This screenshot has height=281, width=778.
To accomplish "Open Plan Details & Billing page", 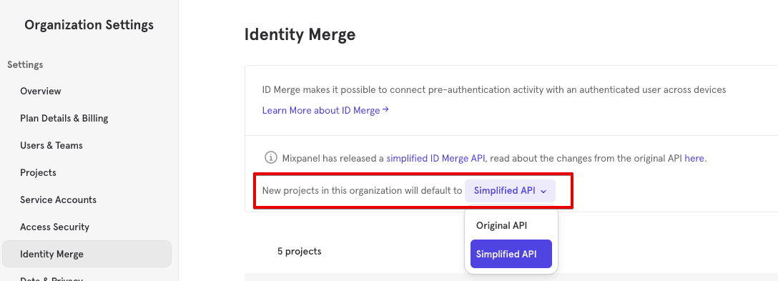I will pyautogui.click(x=64, y=118).
